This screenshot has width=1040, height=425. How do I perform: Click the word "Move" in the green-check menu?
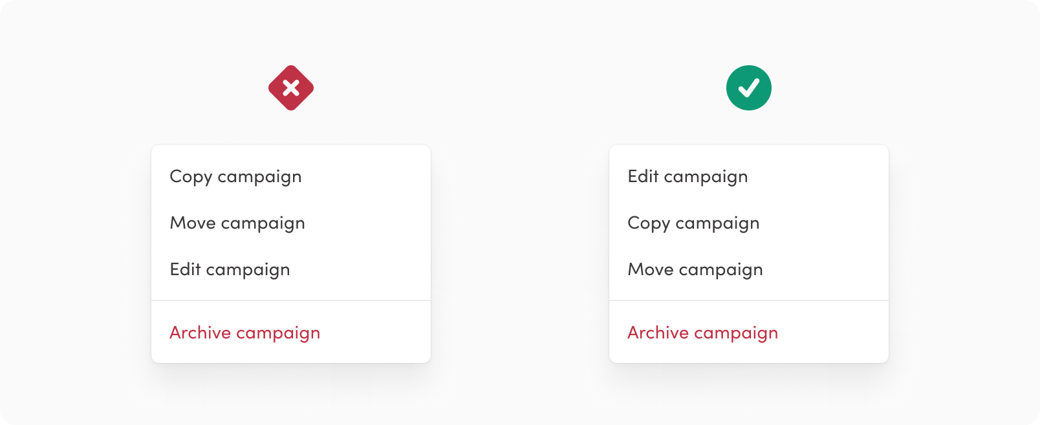click(651, 270)
